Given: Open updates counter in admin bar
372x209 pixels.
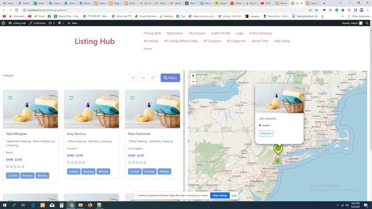Looking at the screenshot, I should click(52, 23).
